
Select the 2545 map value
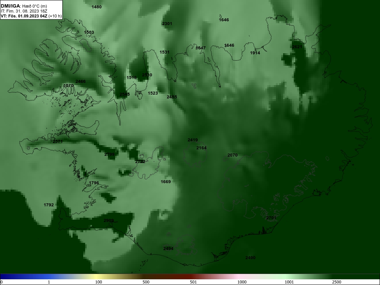(x=125, y=94)
